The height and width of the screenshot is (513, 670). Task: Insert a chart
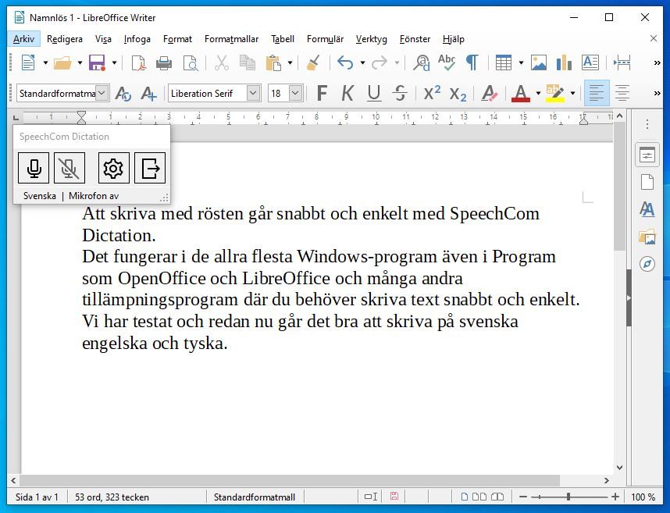pyautogui.click(x=564, y=63)
